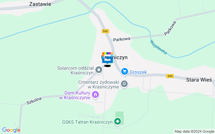The image size is (215, 134).
Task: Click the Wojsławka river label
Action: (x=159, y=47)
